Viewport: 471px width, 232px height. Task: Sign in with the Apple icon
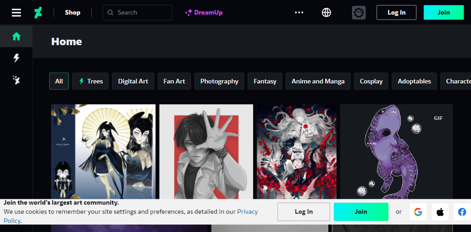440,212
